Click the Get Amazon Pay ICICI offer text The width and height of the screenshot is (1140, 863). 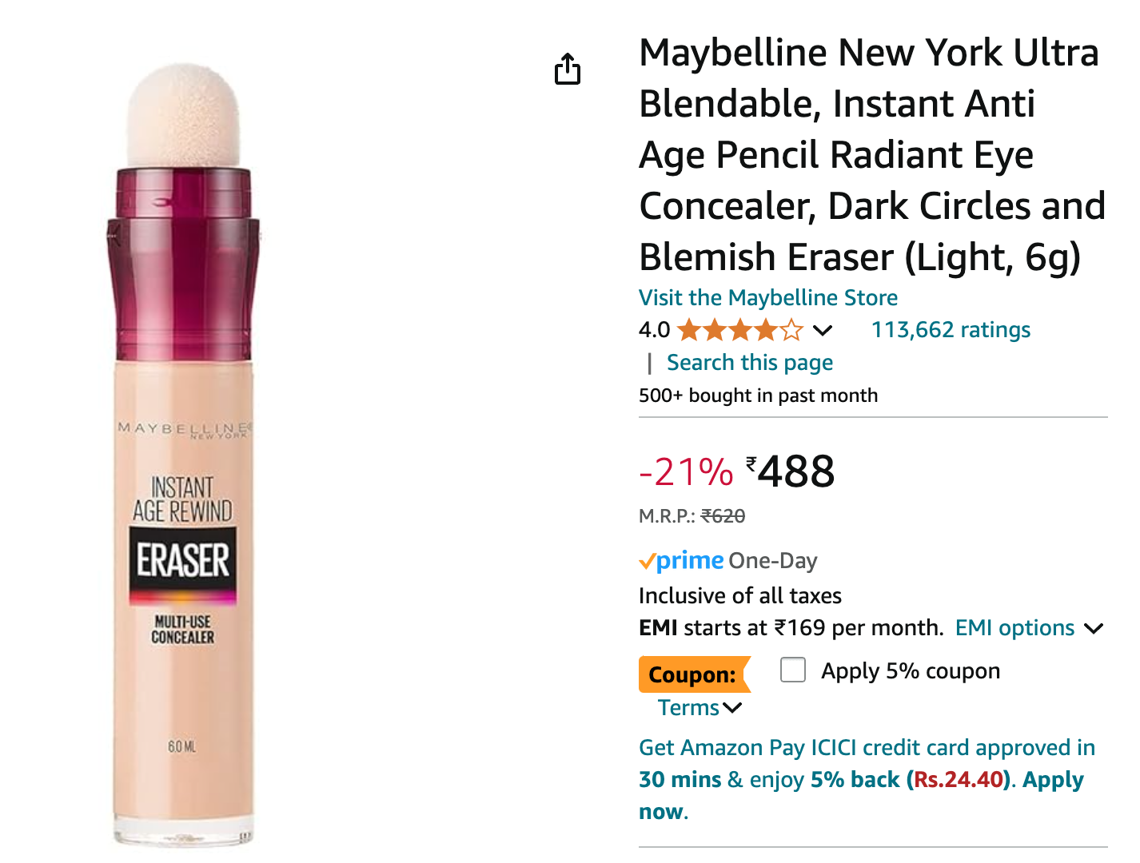click(799, 748)
